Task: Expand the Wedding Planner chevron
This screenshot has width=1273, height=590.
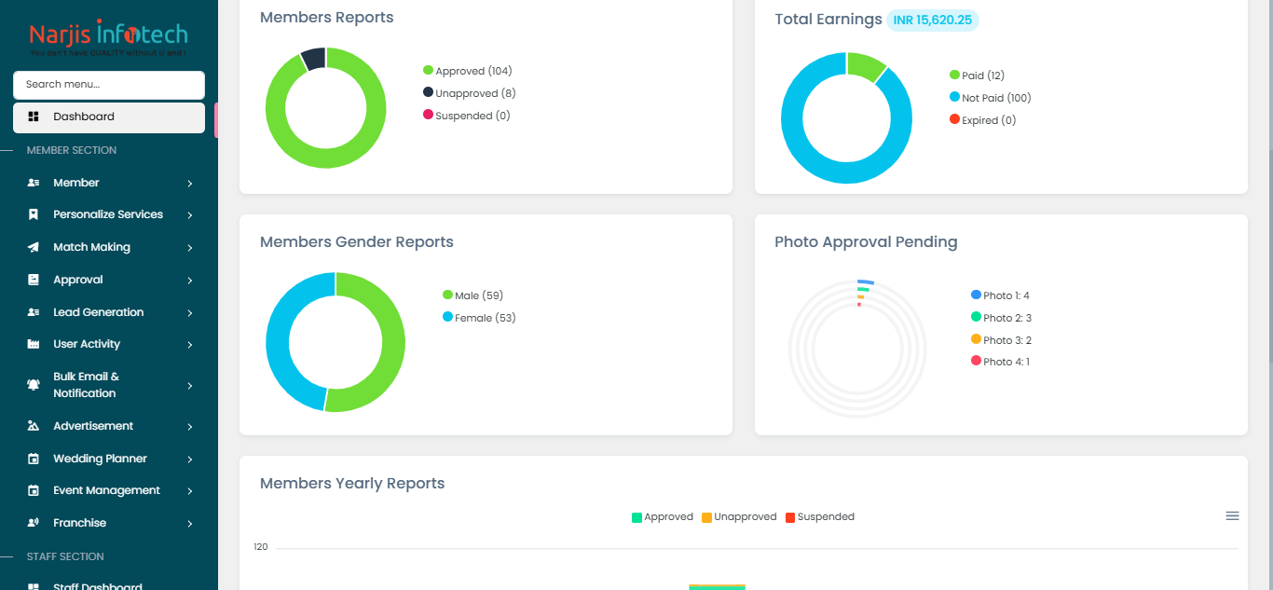Action: coord(190,460)
